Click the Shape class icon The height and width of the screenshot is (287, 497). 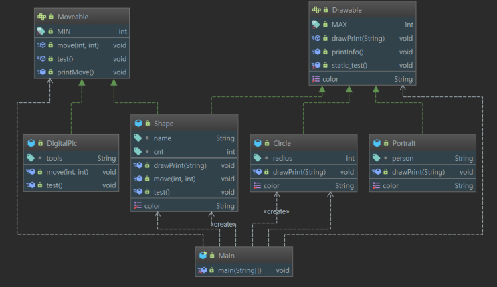pyautogui.click(x=138, y=123)
